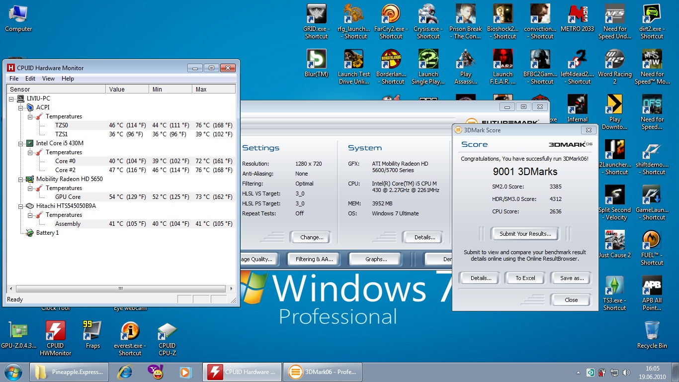Open the View menu in Hardware Monitor
The width and height of the screenshot is (679, 382).
pos(48,79)
